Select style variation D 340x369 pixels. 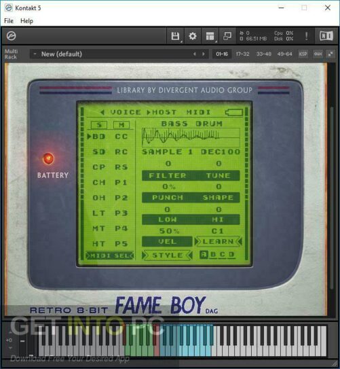[x=231, y=254]
